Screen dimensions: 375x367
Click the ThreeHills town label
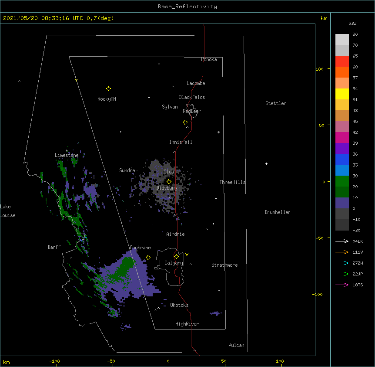pos(232,182)
